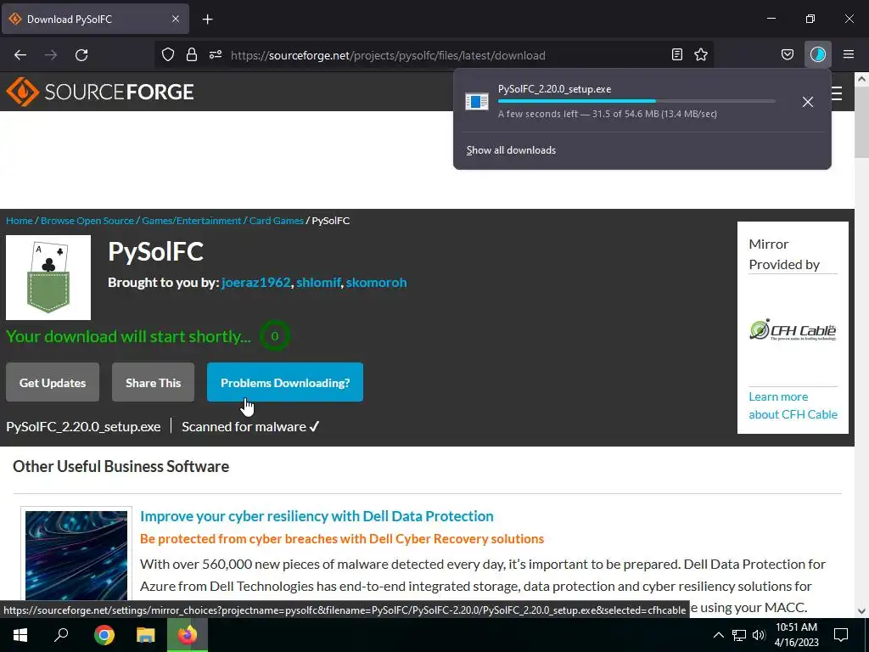Image resolution: width=869 pixels, height=652 pixels.
Task: Open the Pocket save icon
Action: 788,55
